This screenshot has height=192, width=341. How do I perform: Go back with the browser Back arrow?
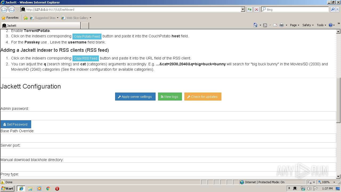coord(4,9)
